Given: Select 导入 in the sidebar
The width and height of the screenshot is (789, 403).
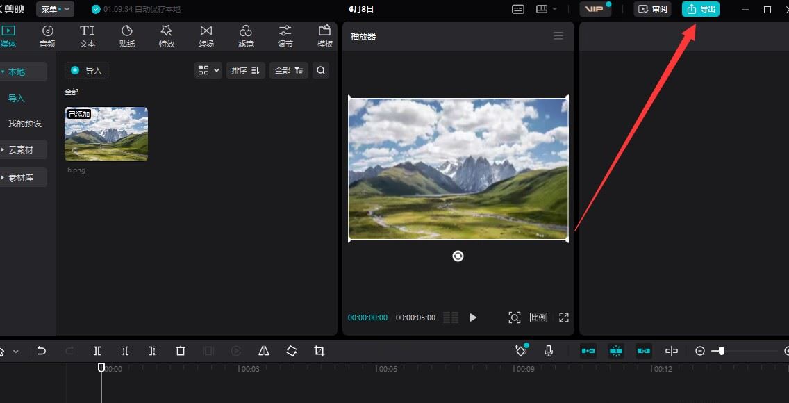Looking at the screenshot, I should 17,99.
